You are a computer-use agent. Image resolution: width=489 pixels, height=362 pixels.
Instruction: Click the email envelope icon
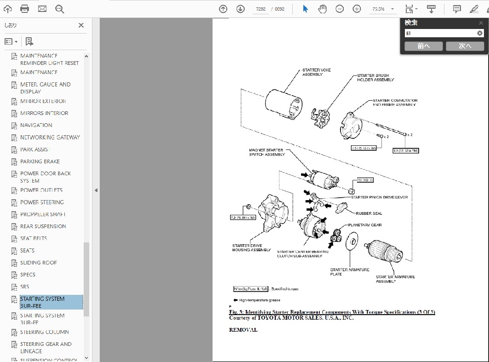coord(42,9)
